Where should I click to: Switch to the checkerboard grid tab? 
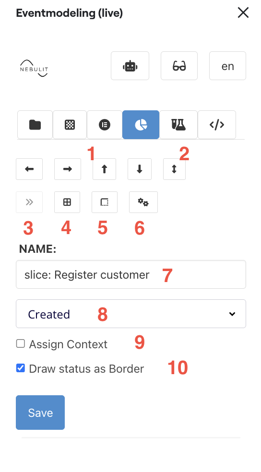70,125
